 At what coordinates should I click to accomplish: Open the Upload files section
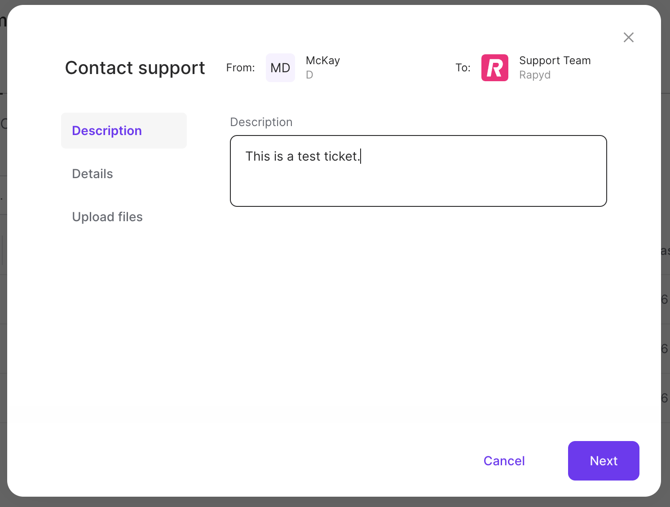tap(107, 217)
